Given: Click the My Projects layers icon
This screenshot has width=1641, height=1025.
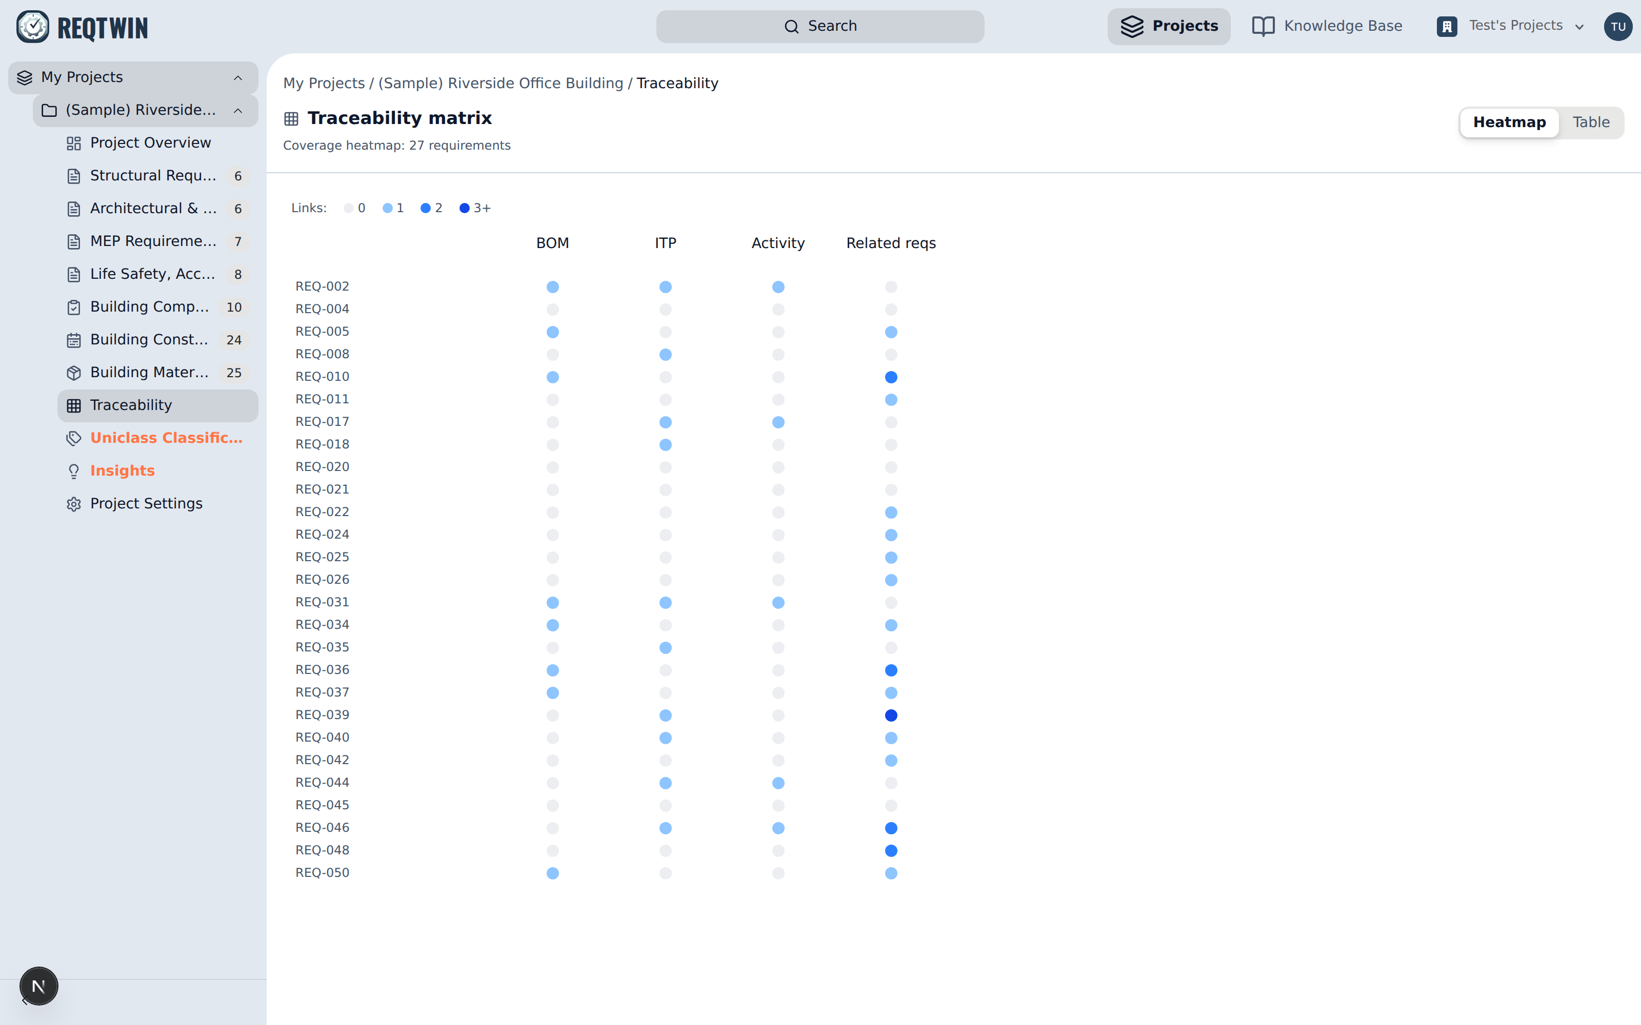Looking at the screenshot, I should [25, 77].
